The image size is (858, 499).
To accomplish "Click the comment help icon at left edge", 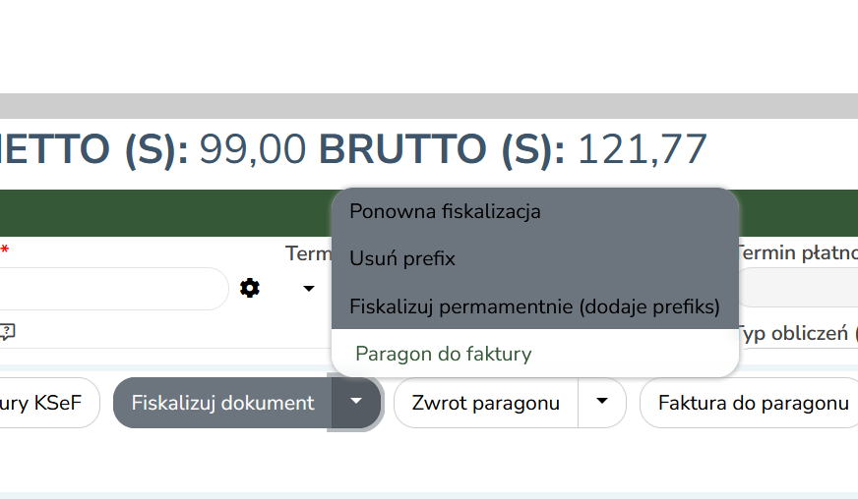I will (x=6, y=332).
